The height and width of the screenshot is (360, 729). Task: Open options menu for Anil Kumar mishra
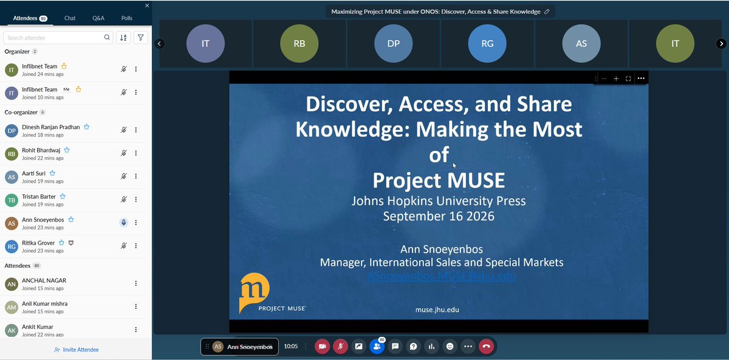136,306
